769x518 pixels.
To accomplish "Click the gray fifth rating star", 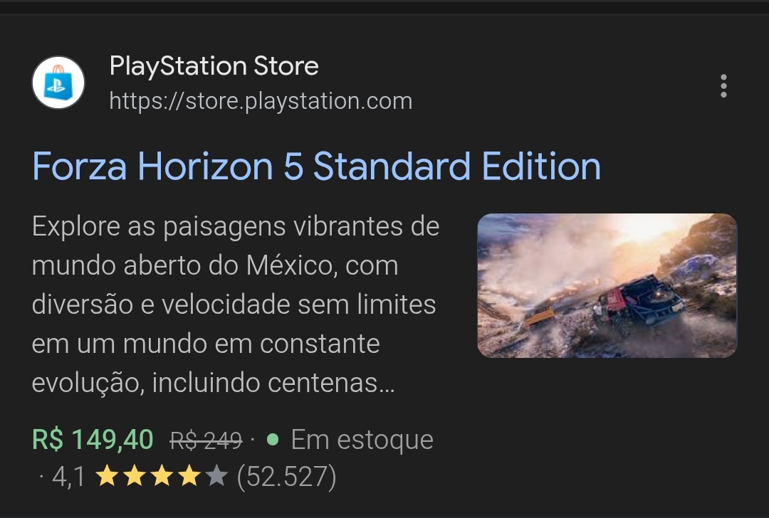I will point(216,476).
